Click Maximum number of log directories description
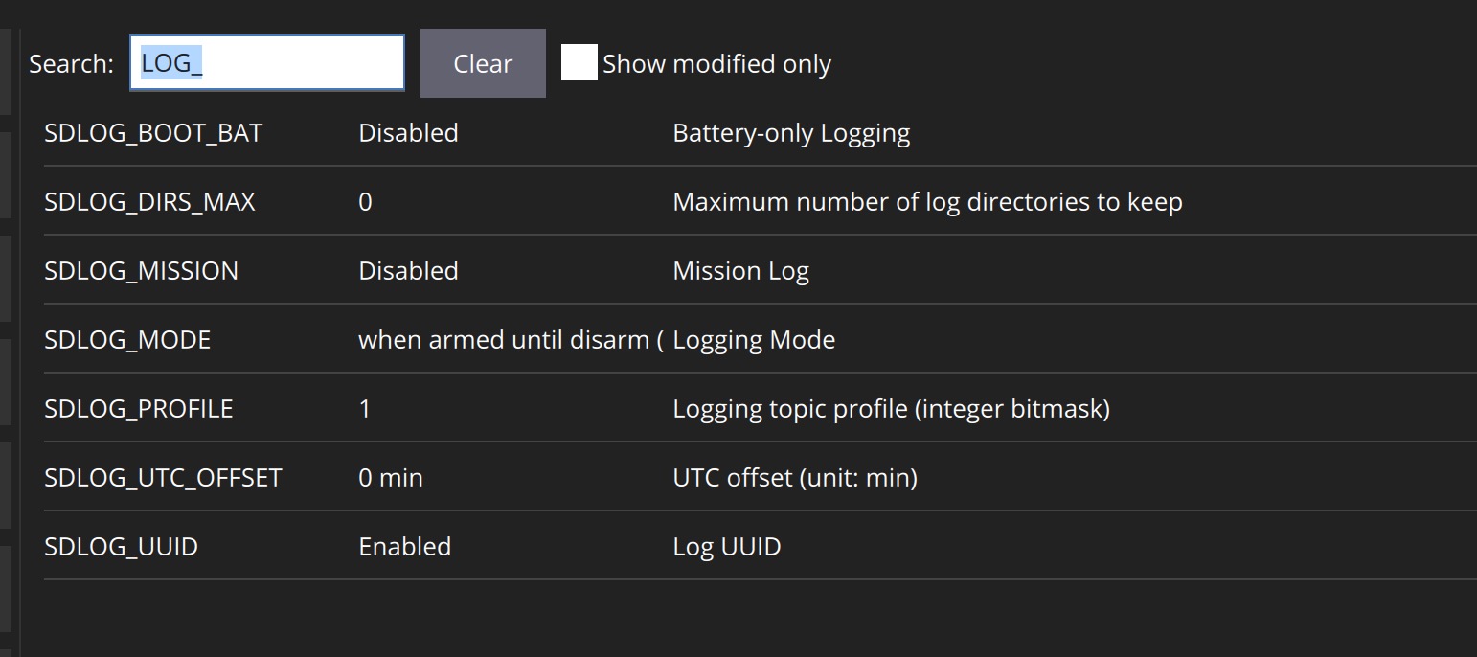Screen dimensions: 1477x657 coord(928,202)
